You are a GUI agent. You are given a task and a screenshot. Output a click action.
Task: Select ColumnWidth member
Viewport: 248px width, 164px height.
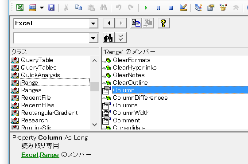tap(131, 113)
